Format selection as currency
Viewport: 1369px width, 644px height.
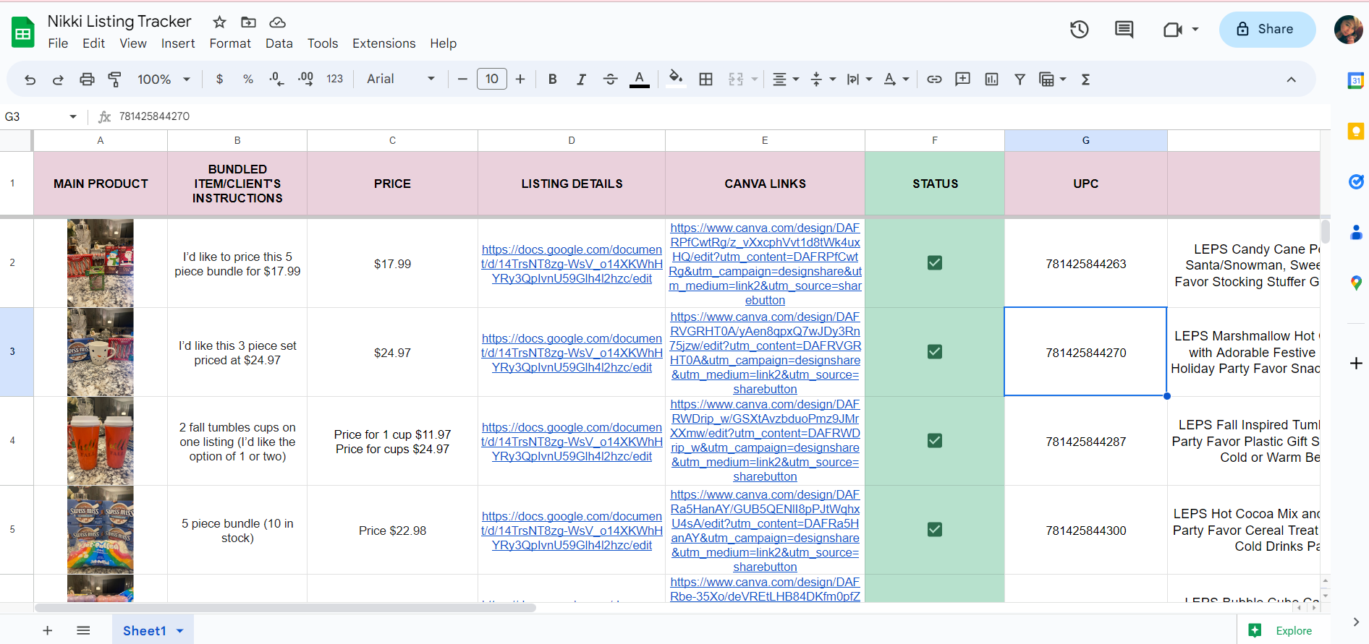(219, 80)
